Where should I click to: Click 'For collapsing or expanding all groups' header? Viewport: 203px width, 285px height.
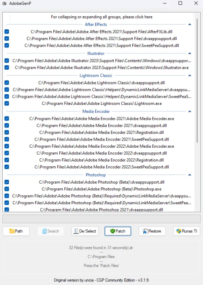(101, 17)
